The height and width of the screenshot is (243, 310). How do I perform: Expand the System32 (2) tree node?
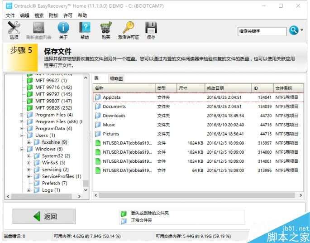coord(29,156)
